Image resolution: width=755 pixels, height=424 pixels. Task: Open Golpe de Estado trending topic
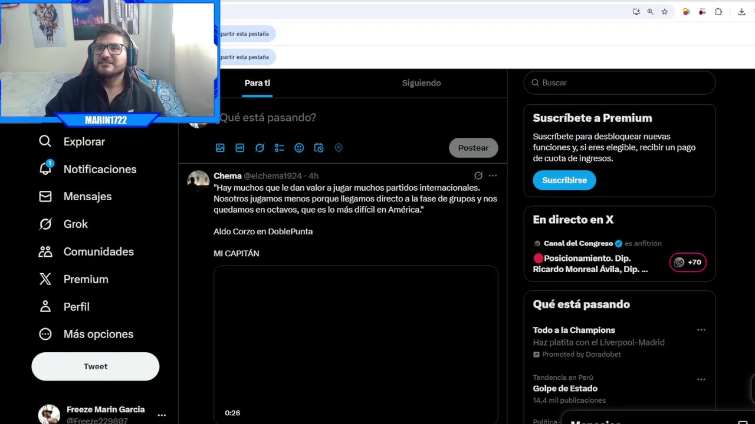(x=565, y=389)
